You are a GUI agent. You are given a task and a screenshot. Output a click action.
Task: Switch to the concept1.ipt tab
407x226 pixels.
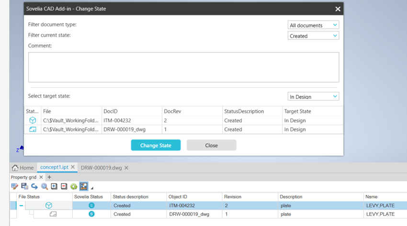54,167
